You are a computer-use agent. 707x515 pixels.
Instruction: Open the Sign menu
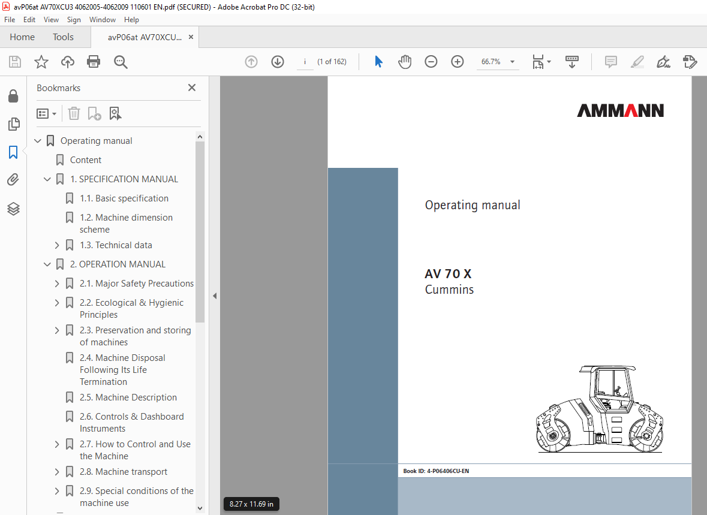tap(74, 20)
